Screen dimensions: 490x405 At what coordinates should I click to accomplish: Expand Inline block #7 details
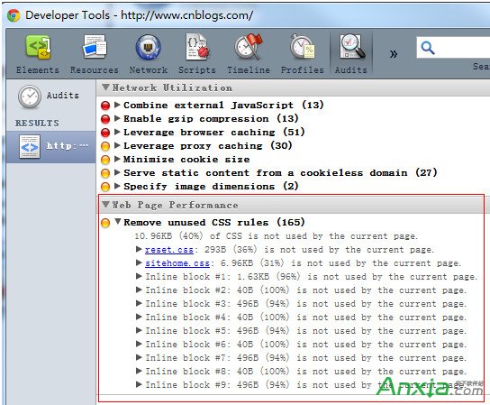point(139,357)
